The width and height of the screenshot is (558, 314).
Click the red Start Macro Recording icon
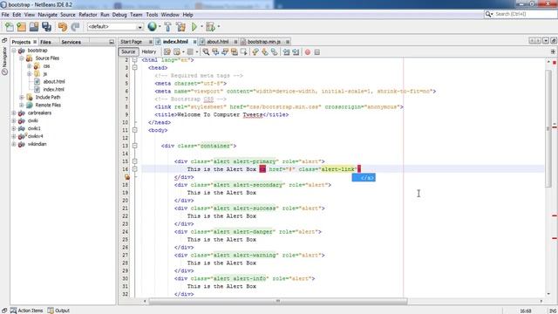tap(308, 52)
